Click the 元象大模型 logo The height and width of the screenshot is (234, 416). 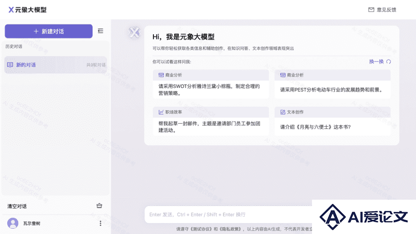click(28, 10)
